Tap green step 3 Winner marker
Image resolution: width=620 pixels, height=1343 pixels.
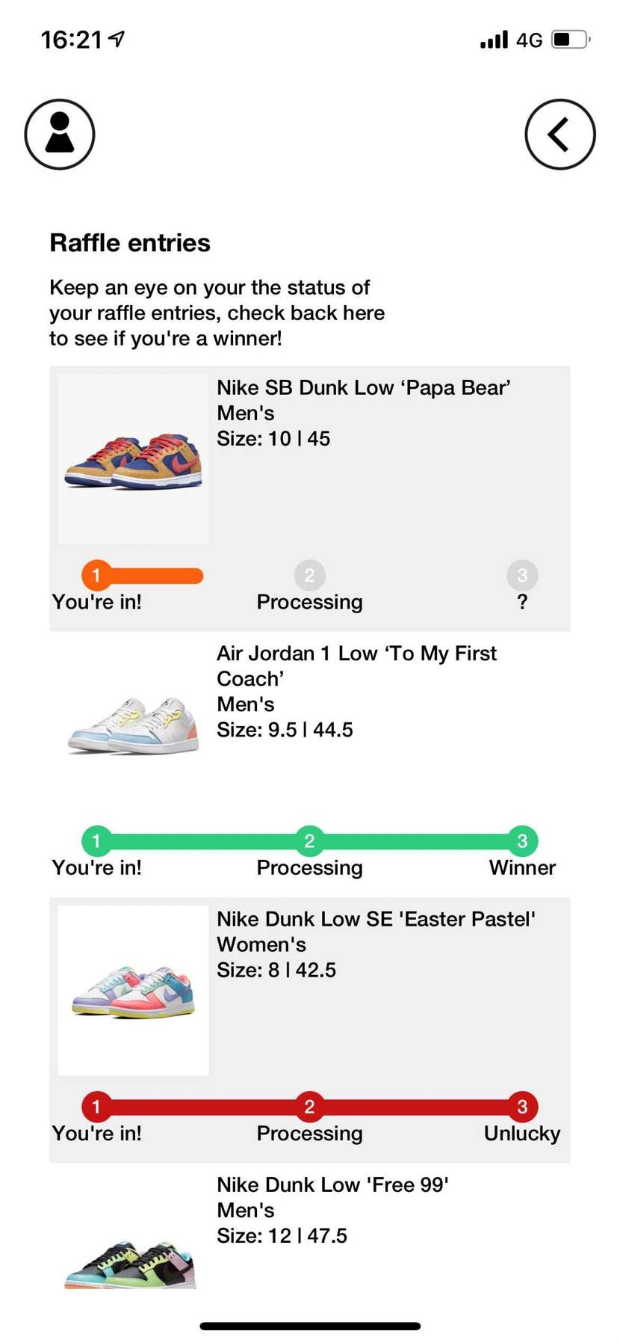coord(522,840)
